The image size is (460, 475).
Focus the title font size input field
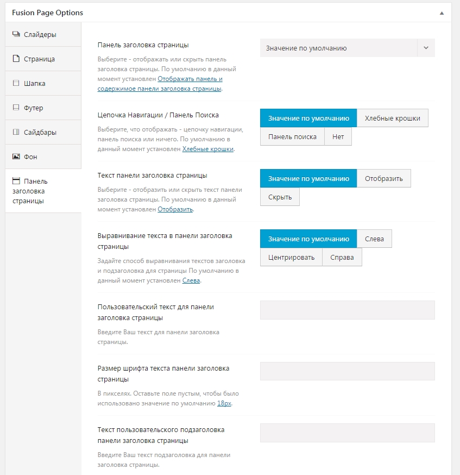click(348, 372)
